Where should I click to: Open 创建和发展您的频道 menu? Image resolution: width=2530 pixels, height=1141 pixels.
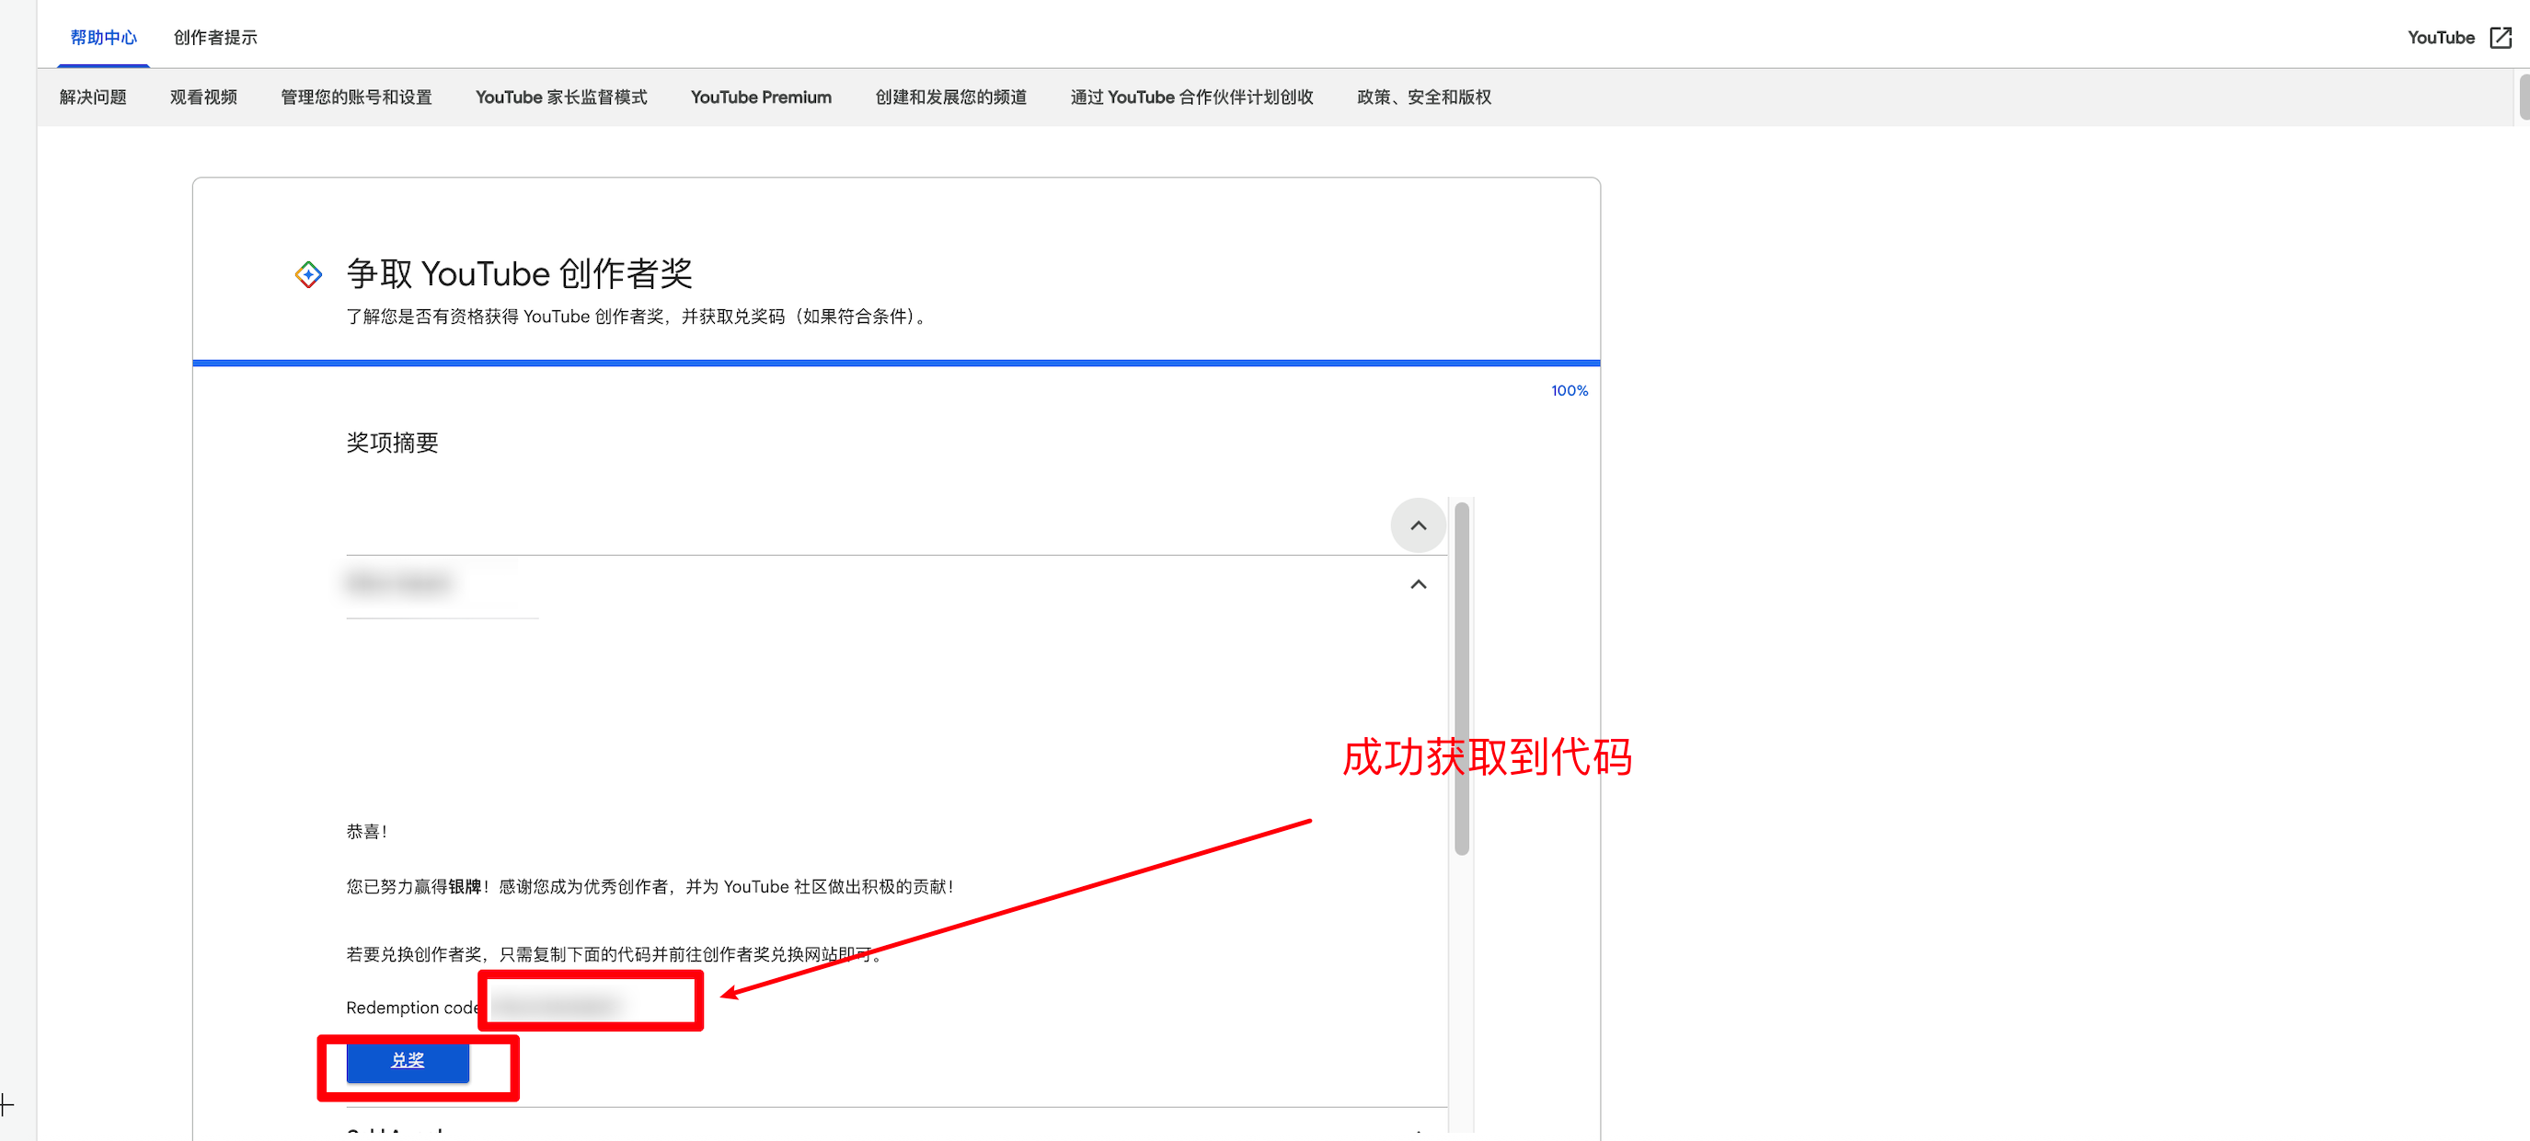(x=949, y=98)
